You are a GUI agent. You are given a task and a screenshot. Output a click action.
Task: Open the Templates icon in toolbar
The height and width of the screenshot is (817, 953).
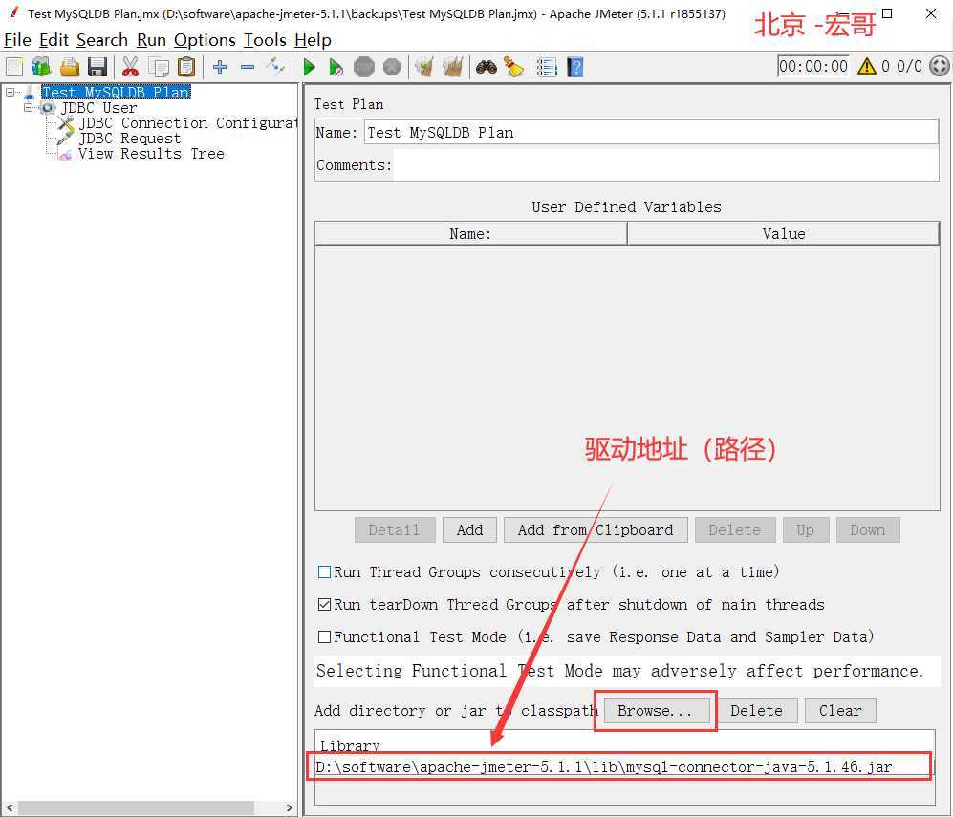pyautogui.click(x=41, y=67)
